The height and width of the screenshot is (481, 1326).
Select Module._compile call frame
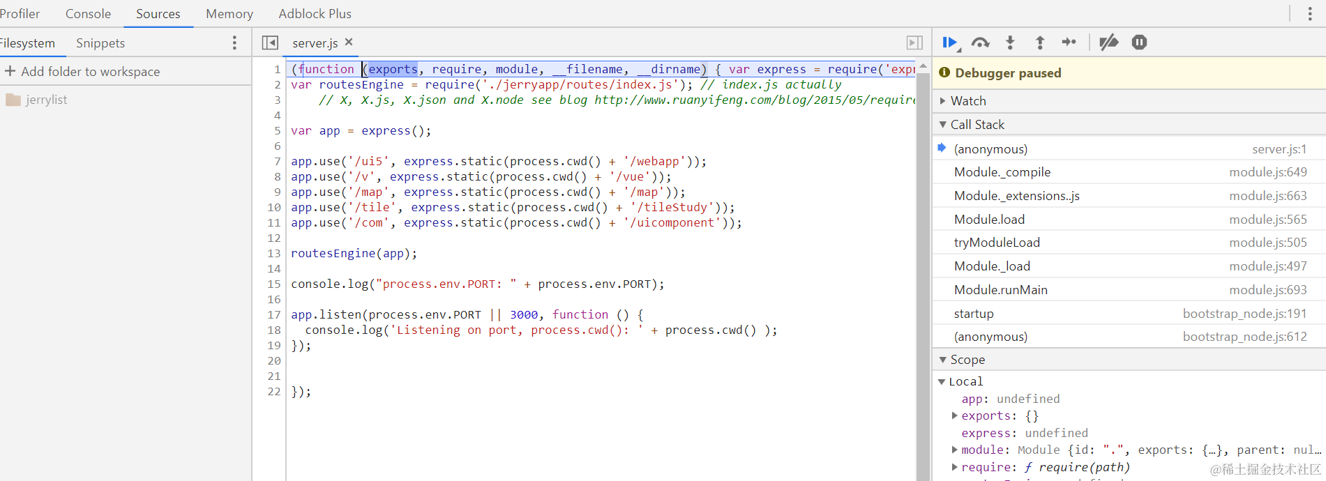pyautogui.click(x=1129, y=172)
